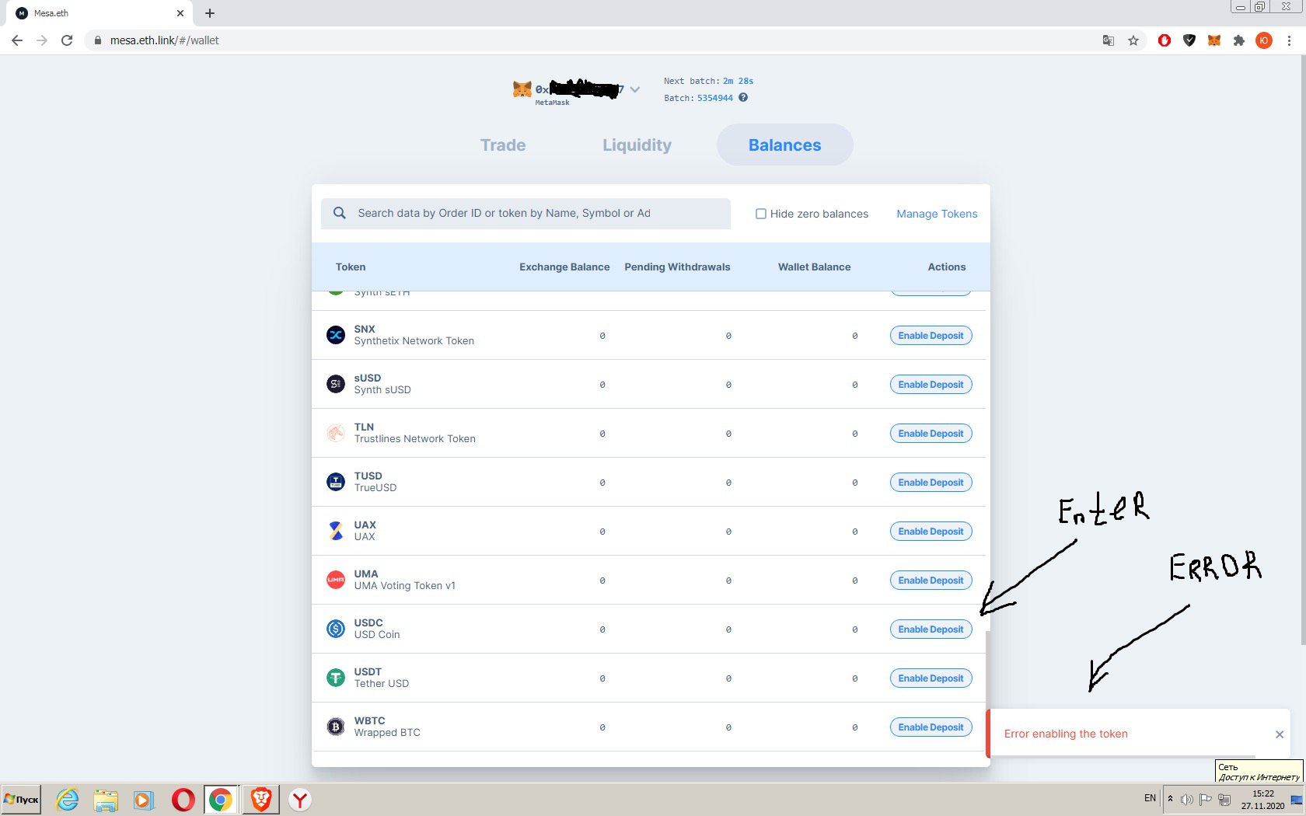Click the TUSD token logo icon

pos(335,482)
